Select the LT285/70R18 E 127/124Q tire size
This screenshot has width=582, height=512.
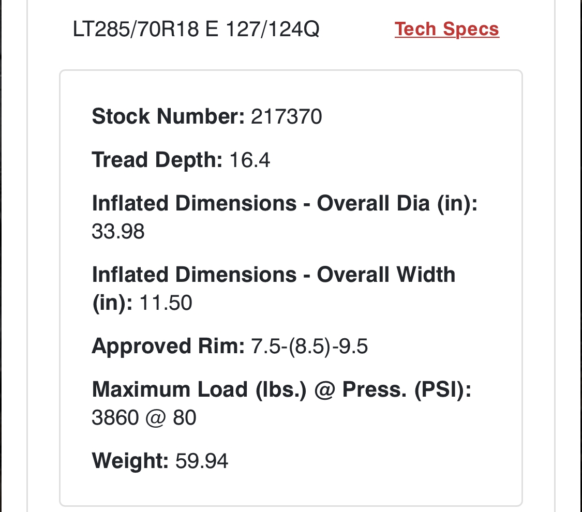click(196, 29)
